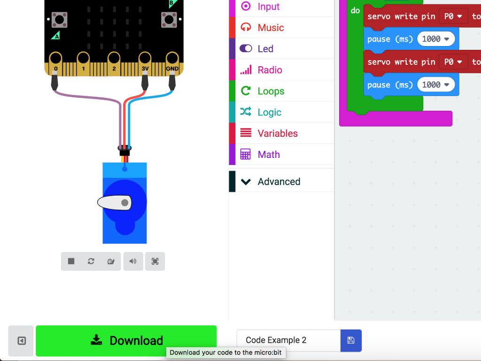Viewport: 481px width, 361px height.
Task: Collapse the simulator panel
Action: tap(21, 341)
